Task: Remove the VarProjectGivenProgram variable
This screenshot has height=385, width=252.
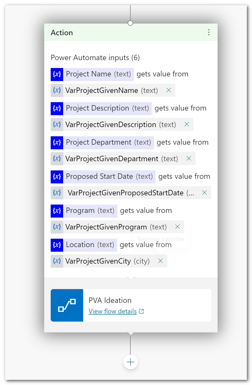Action: click(177, 227)
